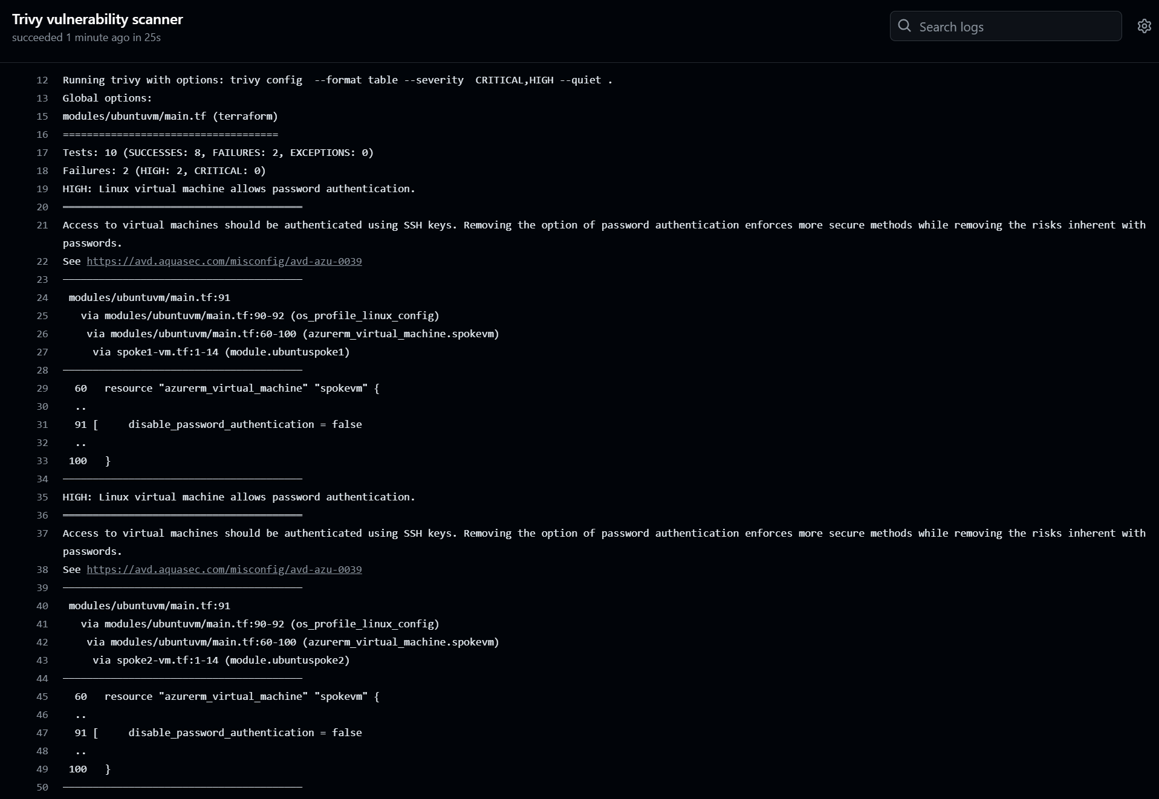Open the log settings gear icon
The width and height of the screenshot is (1159, 799).
pyautogui.click(x=1144, y=26)
